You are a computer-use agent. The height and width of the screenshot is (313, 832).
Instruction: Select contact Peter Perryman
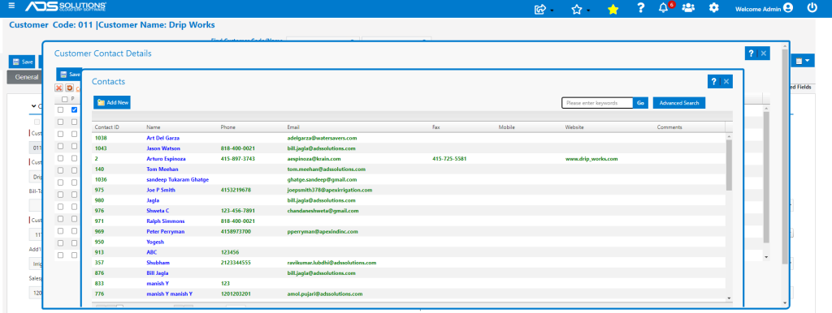tap(165, 231)
